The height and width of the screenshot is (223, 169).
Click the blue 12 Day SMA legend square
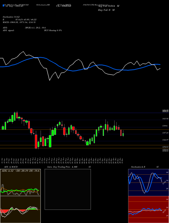pyautogui.click(x=3, y=6)
